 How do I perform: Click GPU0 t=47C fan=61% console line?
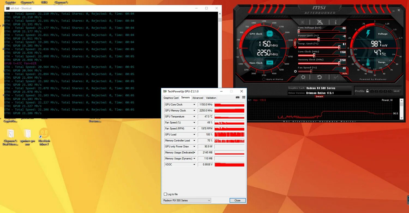click(20, 63)
